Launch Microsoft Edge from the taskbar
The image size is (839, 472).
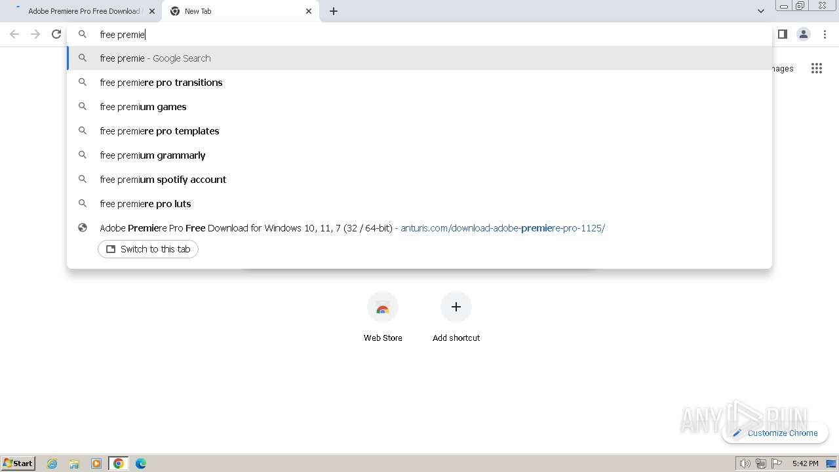[141, 463]
